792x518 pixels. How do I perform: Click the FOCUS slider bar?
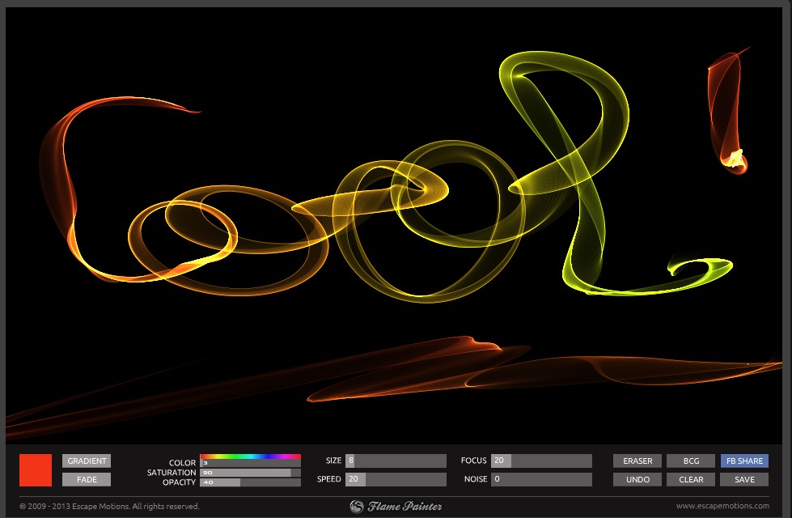(x=541, y=461)
